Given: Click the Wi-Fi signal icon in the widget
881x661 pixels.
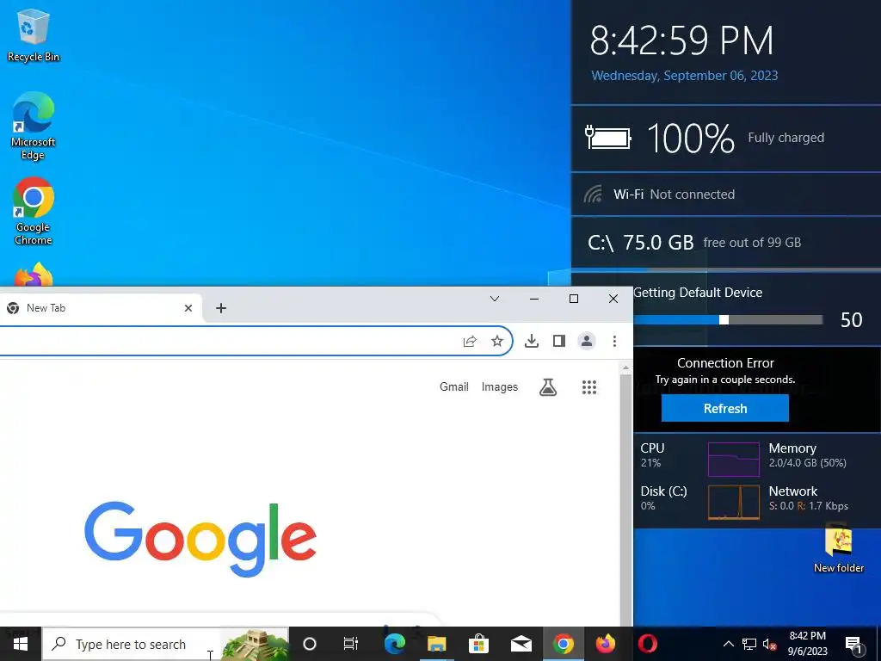Looking at the screenshot, I should pyautogui.click(x=593, y=194).
